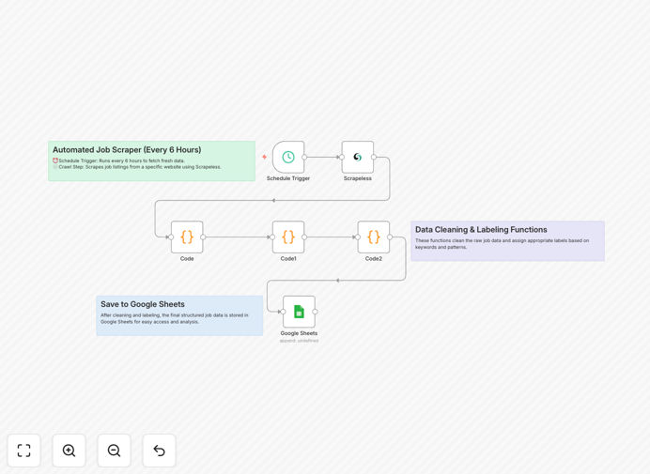The image size is (650, 474).
Task: Click the Scrapeless label text
Action: (358, 178)
